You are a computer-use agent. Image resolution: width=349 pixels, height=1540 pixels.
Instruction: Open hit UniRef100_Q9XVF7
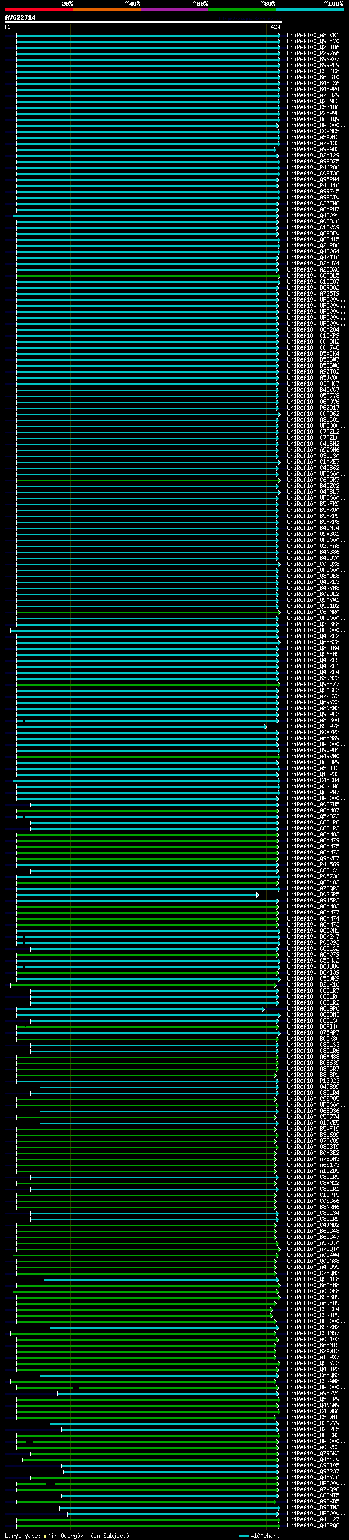coord(313,859)
